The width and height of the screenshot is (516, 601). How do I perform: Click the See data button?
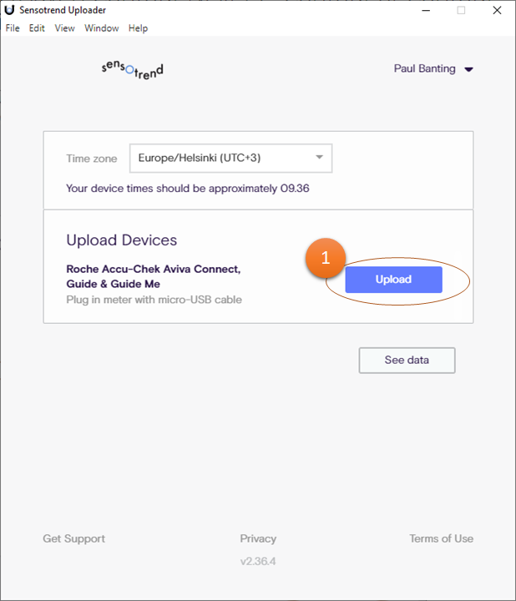pyautogui.click(x=407, y=361)
